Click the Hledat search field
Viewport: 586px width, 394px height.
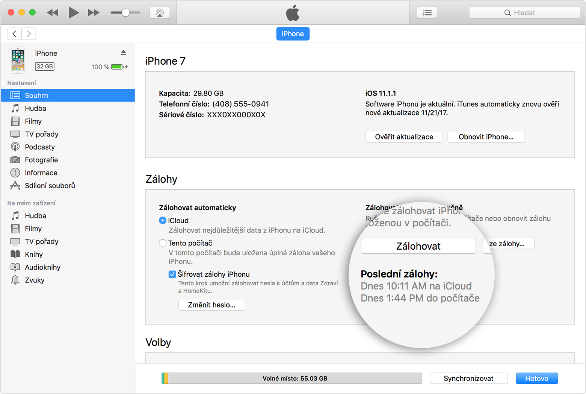click(x=524, y=13)
